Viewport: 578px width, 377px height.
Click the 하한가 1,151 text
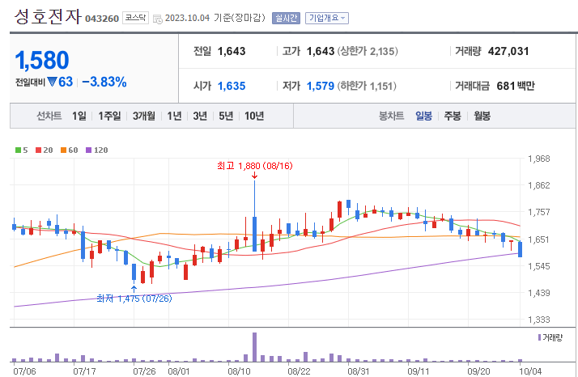(x=367, y=86)
